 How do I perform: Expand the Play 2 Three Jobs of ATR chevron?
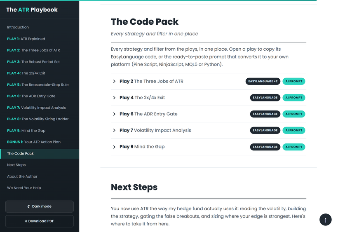tap(114, 81)
